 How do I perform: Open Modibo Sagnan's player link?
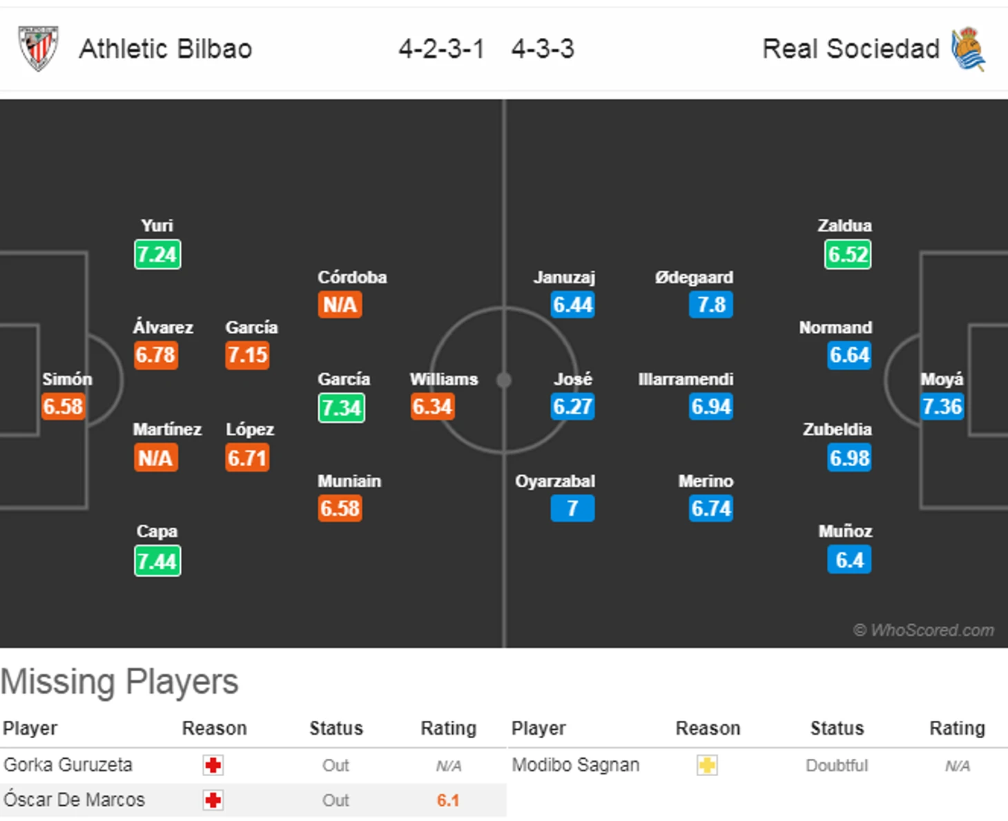[x=576, y=765]
